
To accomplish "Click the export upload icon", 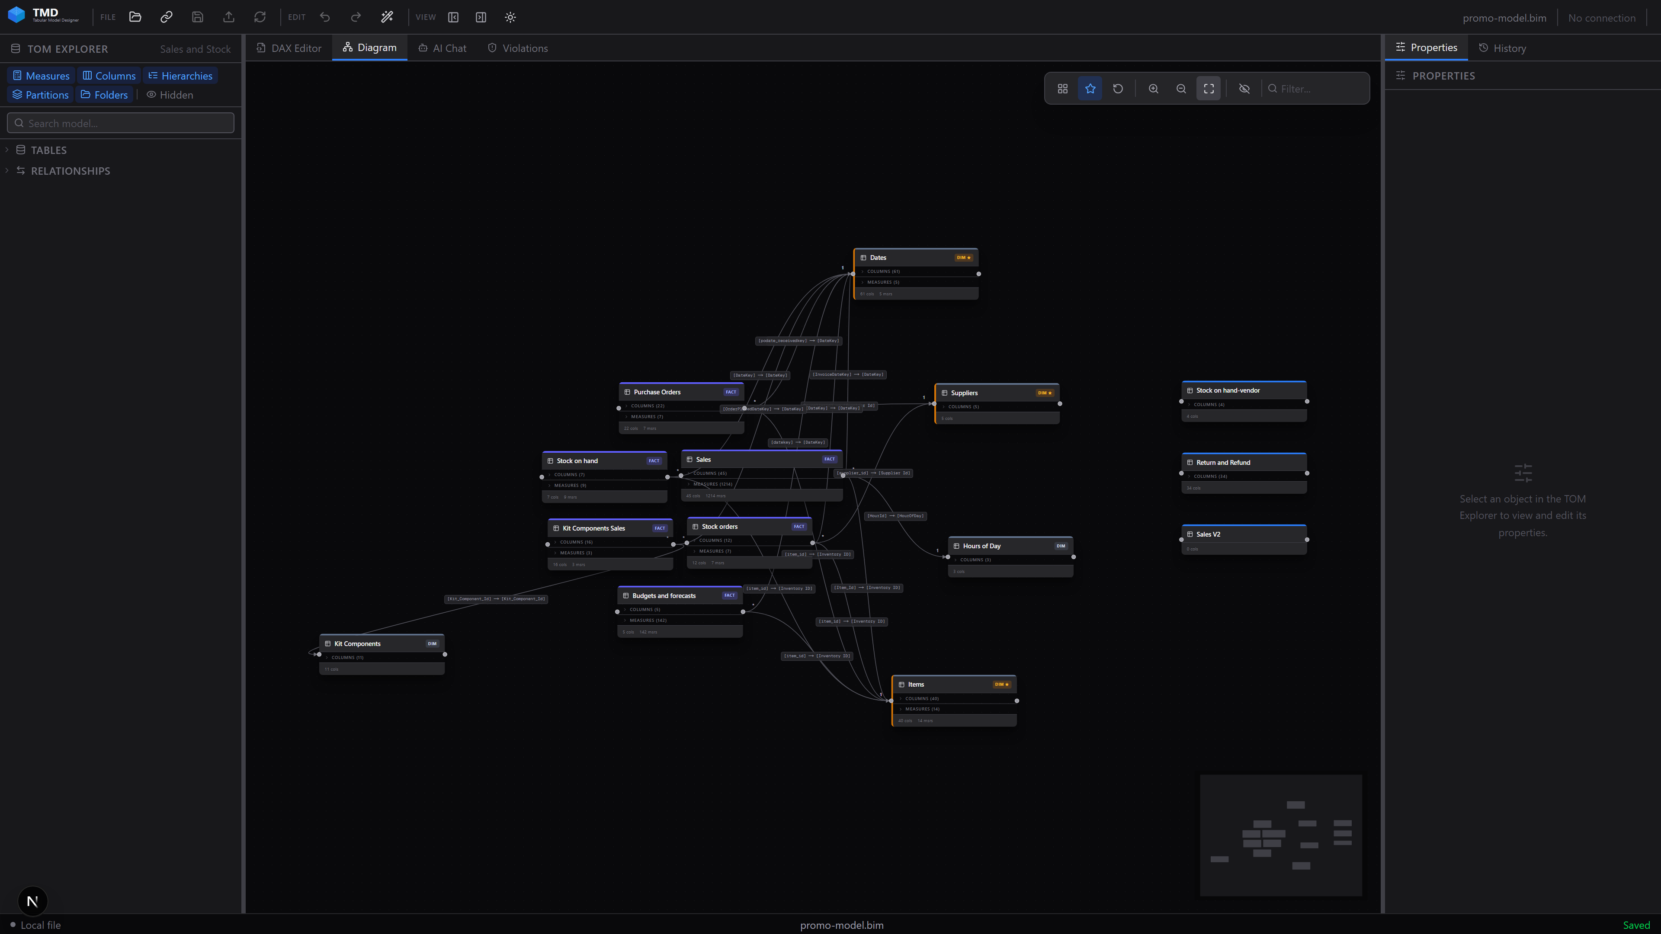I will click(228, 17).
